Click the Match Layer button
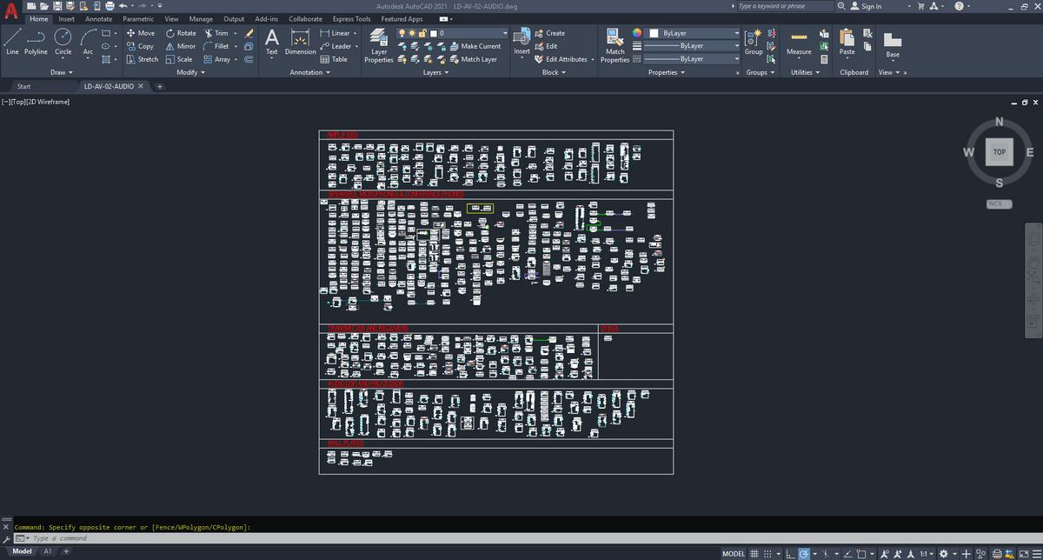Screen dimensions: 1043x560 (x=474, y=59)
